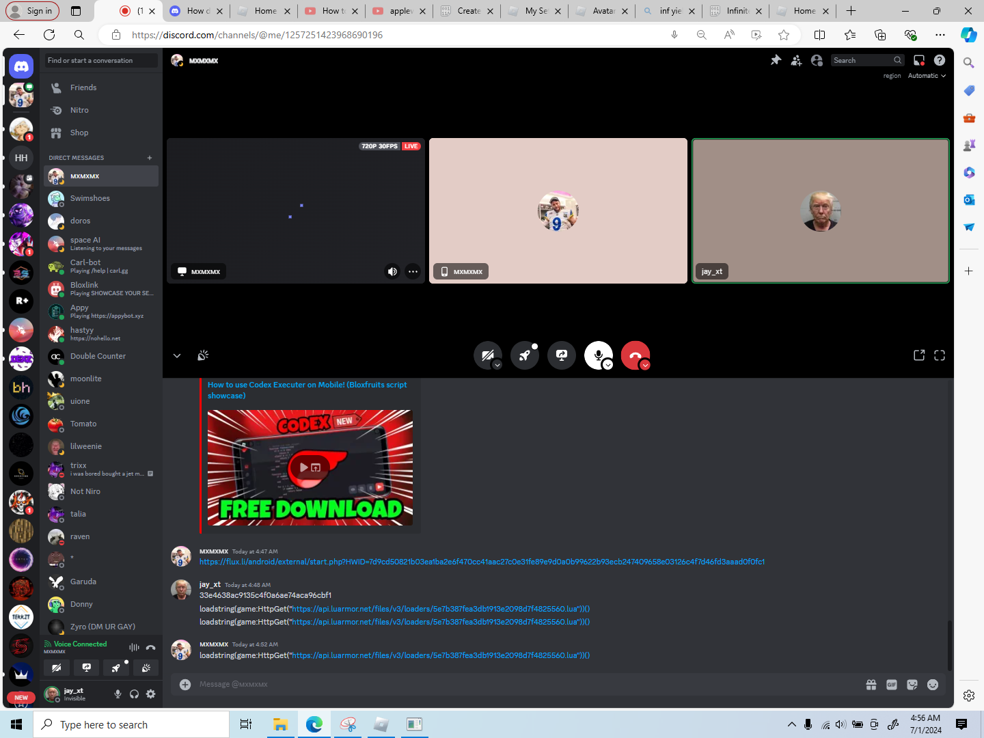
Task: Focus Find or start a conversation box
Action: (101, 61)
